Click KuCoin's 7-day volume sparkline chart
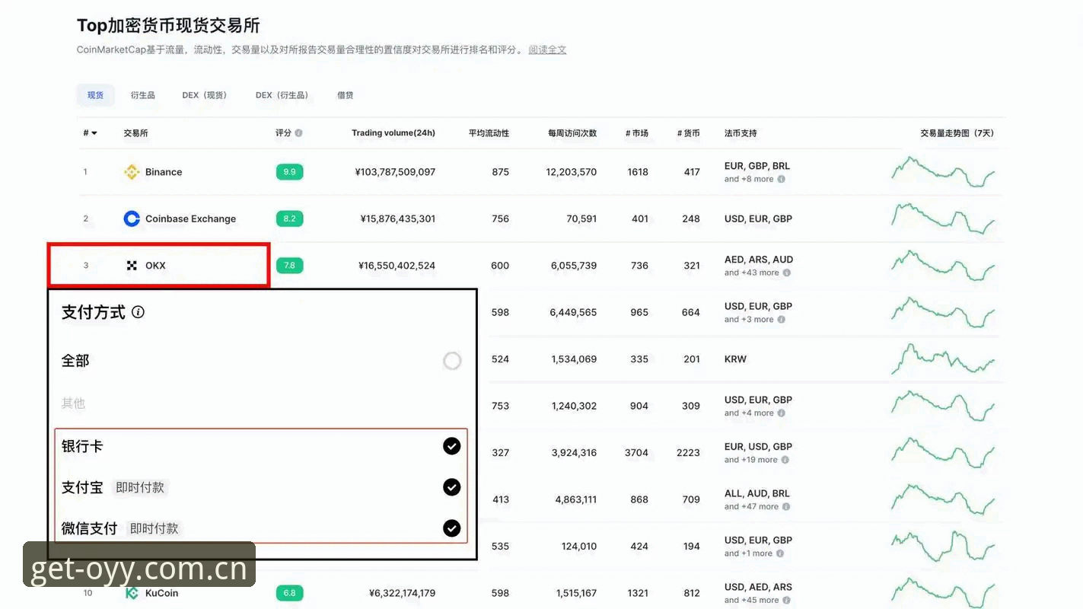This screenshot has height=609, width=1083. click(x=943, y=593)
